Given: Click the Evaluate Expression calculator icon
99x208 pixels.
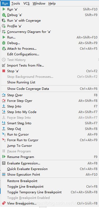Looking at the screenshot, I should [4, 163].
